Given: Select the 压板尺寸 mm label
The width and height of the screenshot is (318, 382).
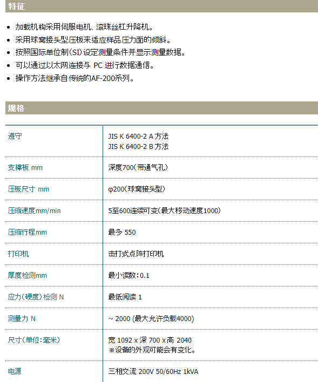Looking at the screenshot, I should click(29, 189).
